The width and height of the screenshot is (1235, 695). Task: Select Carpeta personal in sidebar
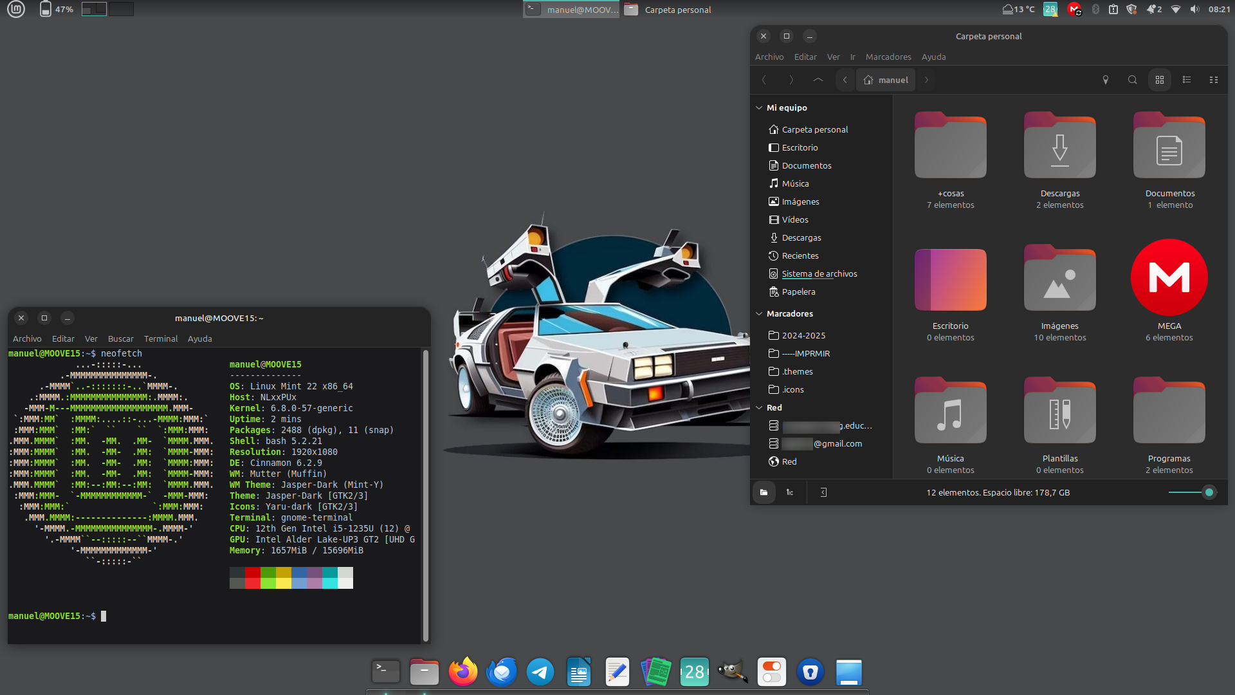[x=815, y=129]
